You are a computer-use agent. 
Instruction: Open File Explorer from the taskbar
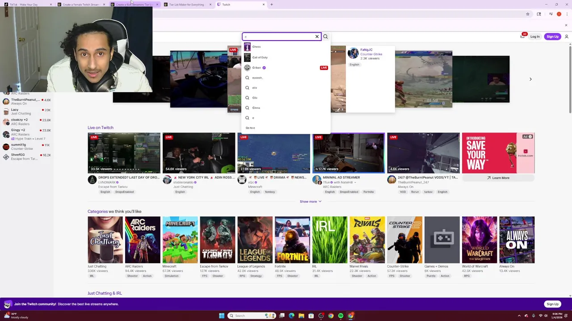coord(301,316)
